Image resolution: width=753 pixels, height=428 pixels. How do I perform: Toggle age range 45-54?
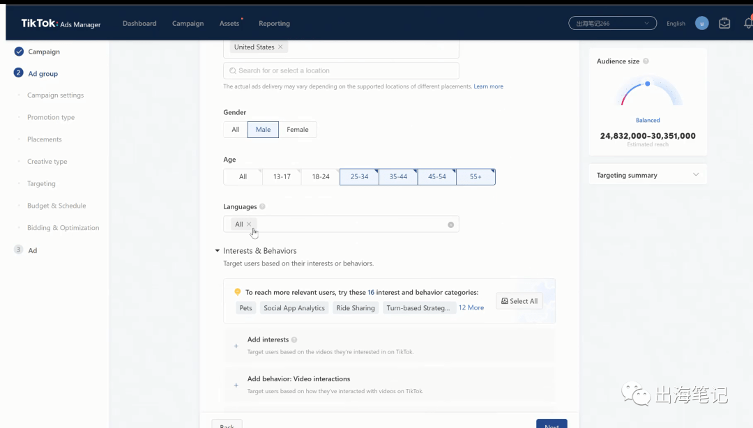click(x=437, y=177)
